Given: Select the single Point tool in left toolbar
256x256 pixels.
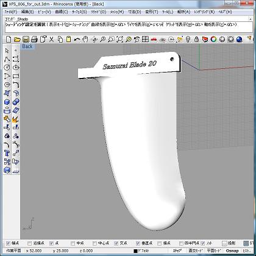Looking at the screenshot, I should pos(16,51).
